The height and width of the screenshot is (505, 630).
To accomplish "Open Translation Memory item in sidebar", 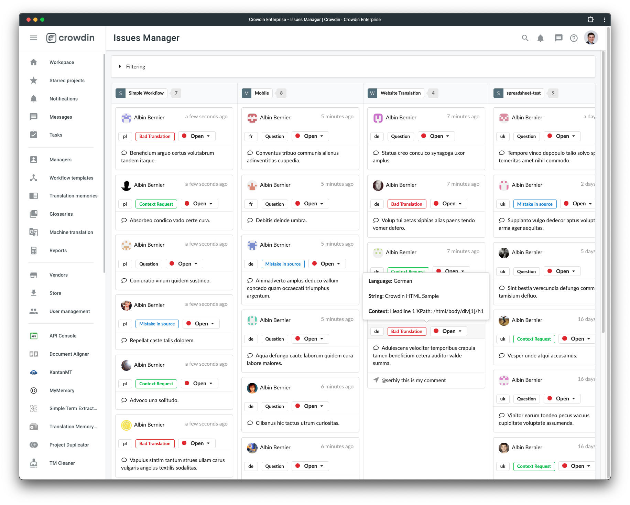I will (73, 427).
